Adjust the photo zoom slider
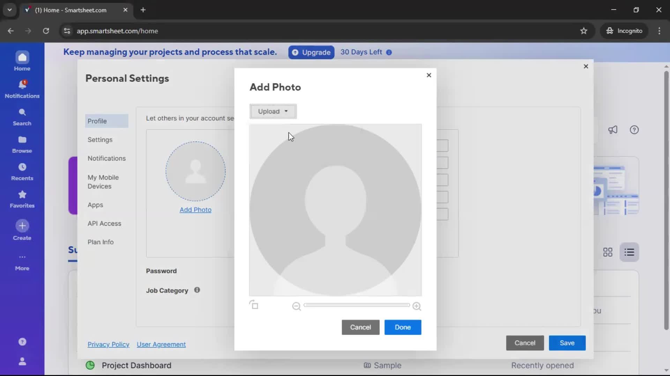Screen dimensions: 670x376 point(356,305)
